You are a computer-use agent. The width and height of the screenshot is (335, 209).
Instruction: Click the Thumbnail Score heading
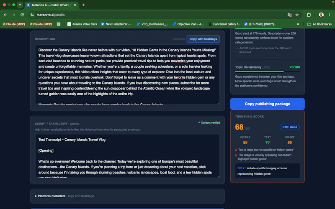(249, 117)
